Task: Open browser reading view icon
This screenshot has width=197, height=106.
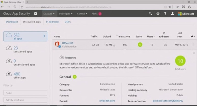Action: tap(166, 7)
